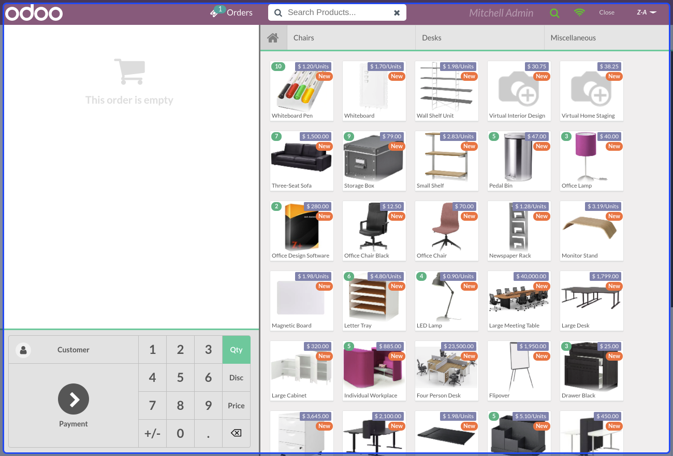Add Newspaper Rack to the order
This screenshot has width=673, height=456.
[519, 231]
